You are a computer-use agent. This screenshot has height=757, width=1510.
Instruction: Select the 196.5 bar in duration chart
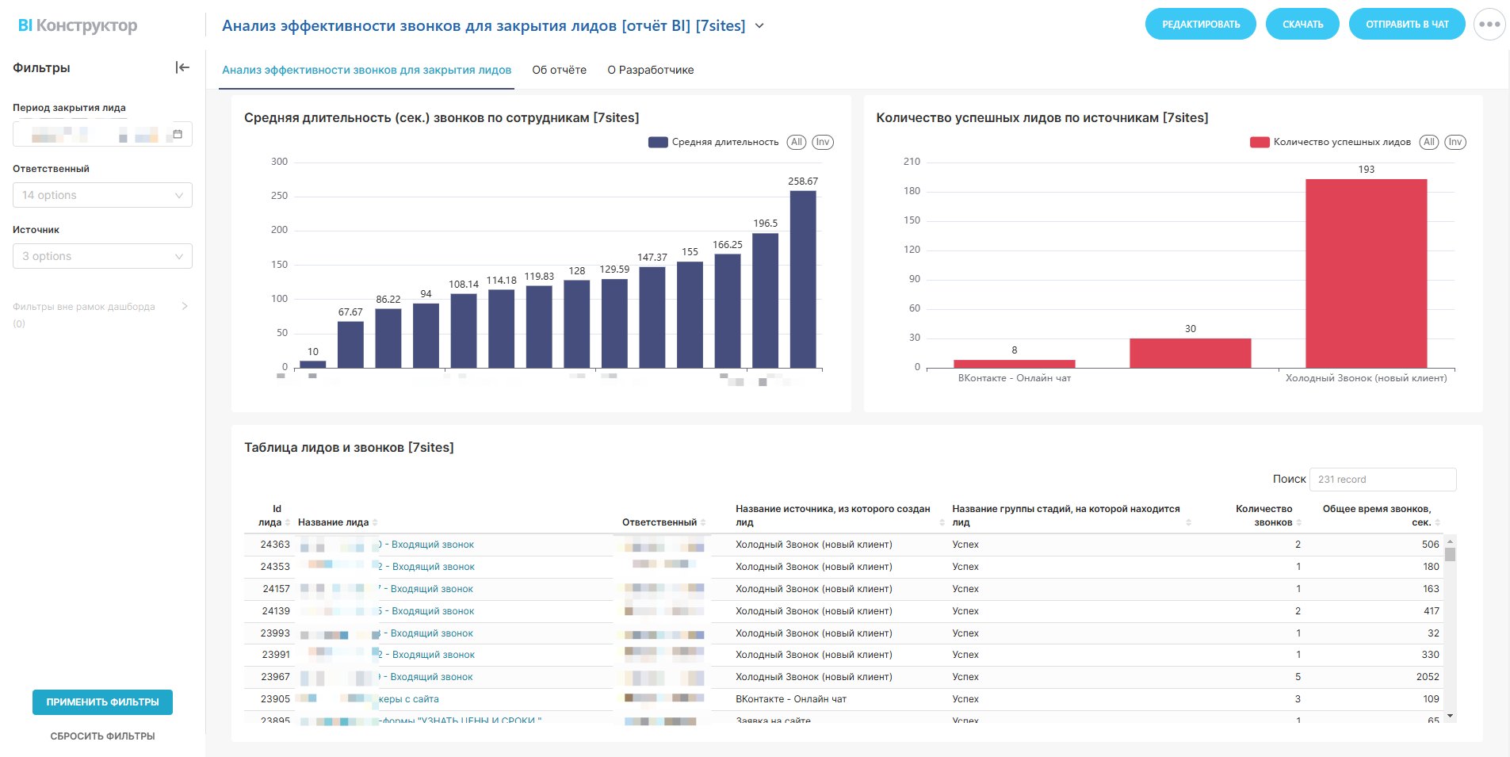pyautogui.click(x=765, y=300)
